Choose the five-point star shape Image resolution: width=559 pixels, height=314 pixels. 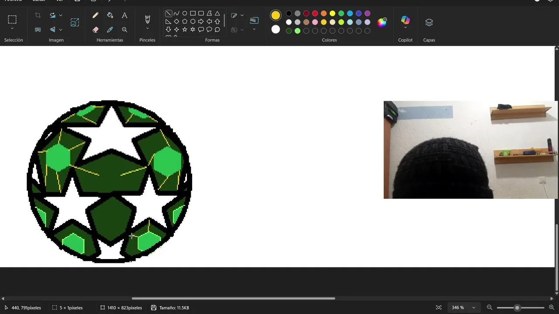pos(185,30)
